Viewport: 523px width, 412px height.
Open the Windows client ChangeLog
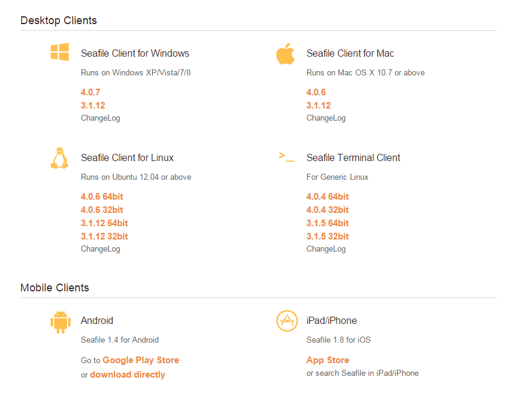pos(100,118)
